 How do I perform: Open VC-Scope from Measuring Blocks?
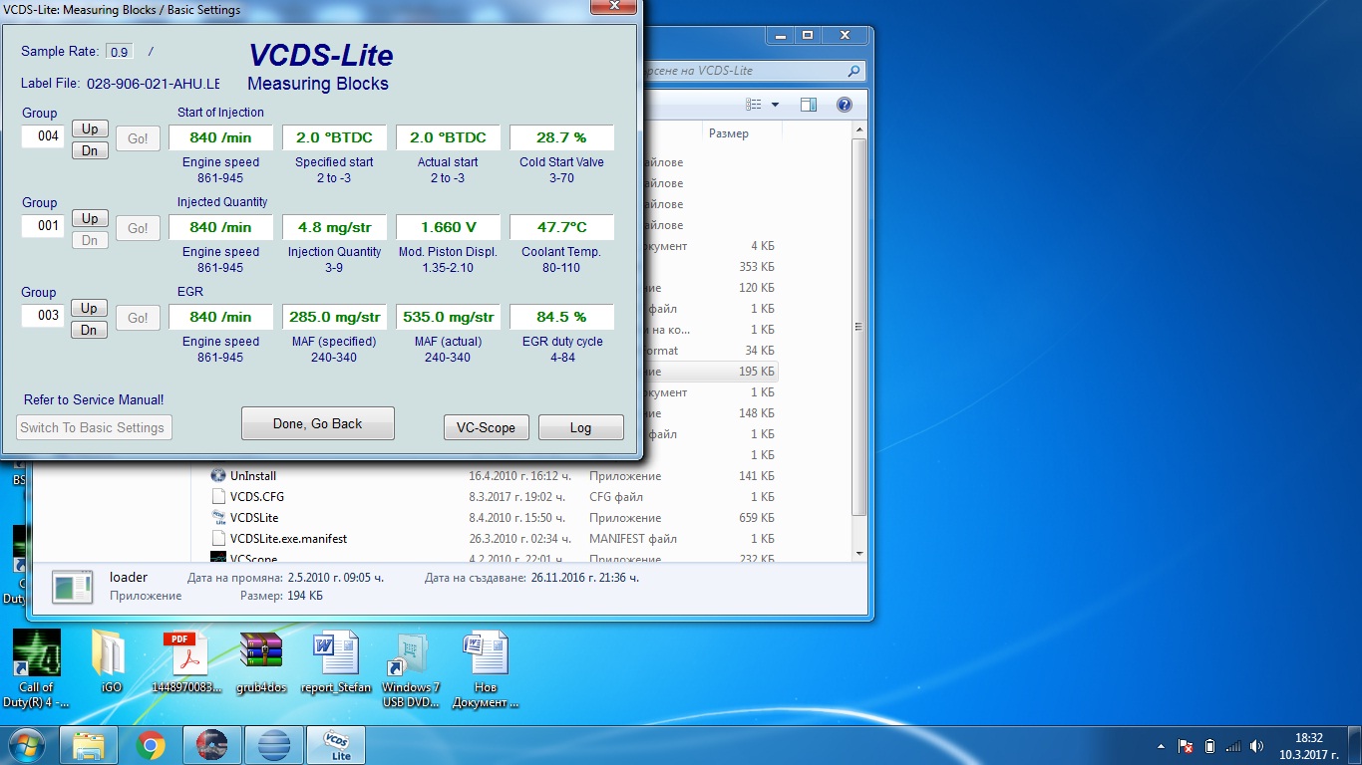tap(486, 427)
